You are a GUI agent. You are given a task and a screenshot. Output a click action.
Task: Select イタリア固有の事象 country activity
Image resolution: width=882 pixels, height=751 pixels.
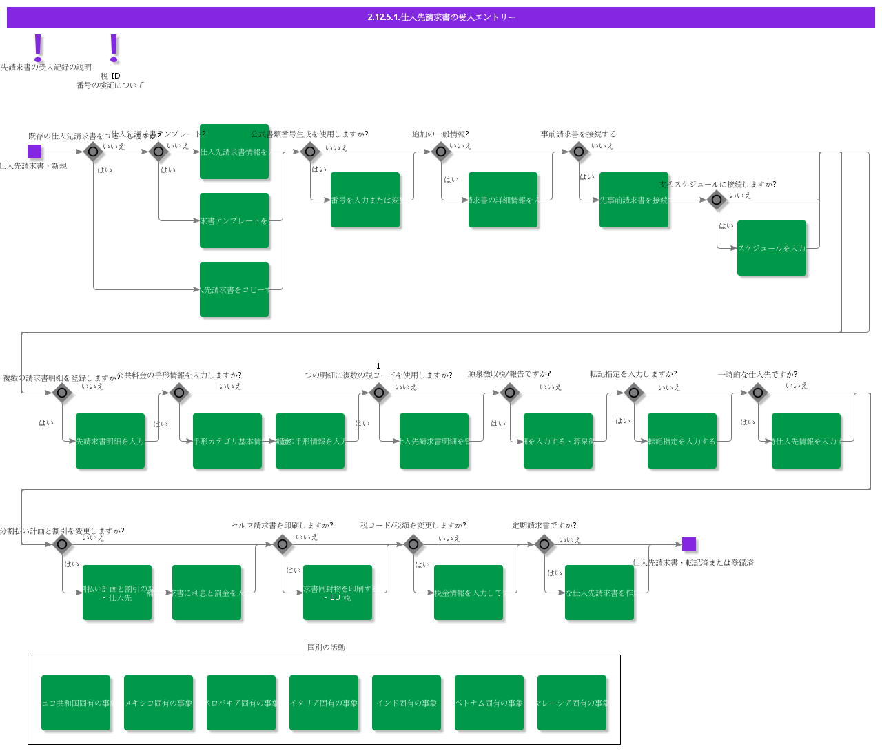coord(324,703)
